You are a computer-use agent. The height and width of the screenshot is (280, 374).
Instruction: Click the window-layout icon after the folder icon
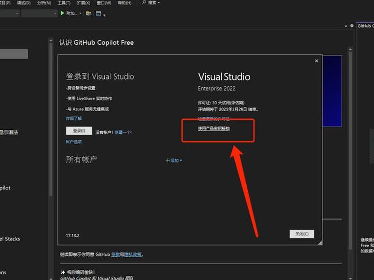(x=98, y=14)
